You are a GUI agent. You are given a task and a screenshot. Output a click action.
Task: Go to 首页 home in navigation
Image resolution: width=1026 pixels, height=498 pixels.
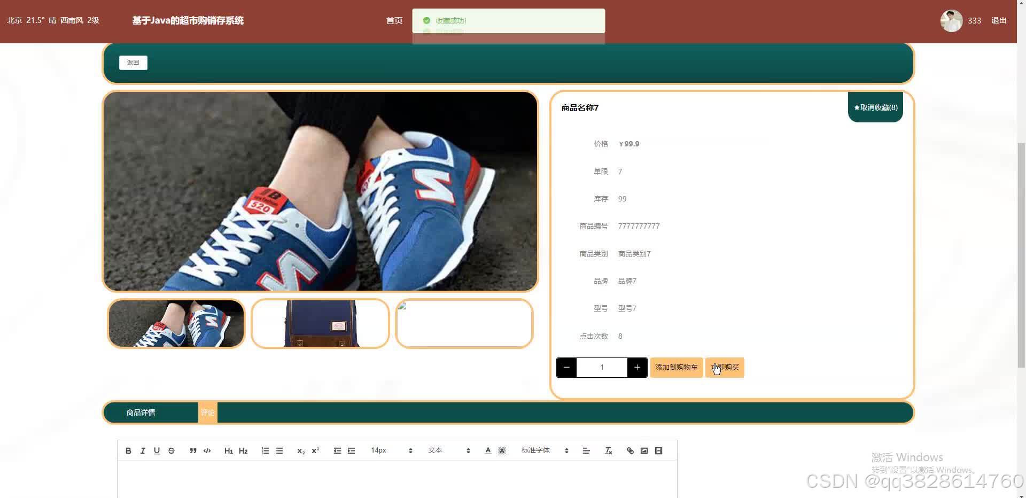coord(394,20)
